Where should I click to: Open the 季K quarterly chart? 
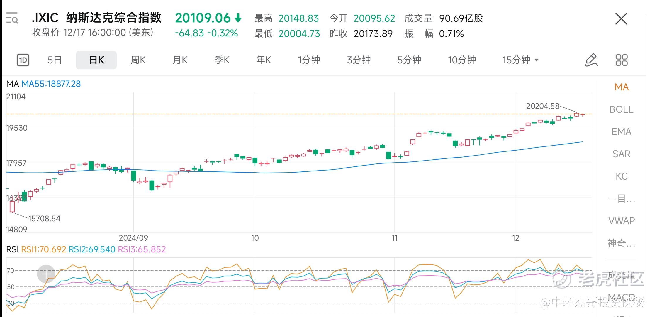point(222,60)
